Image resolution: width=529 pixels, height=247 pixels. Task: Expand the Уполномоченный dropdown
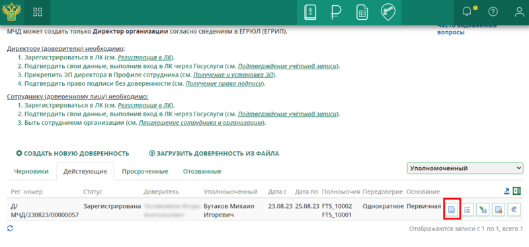465,168
